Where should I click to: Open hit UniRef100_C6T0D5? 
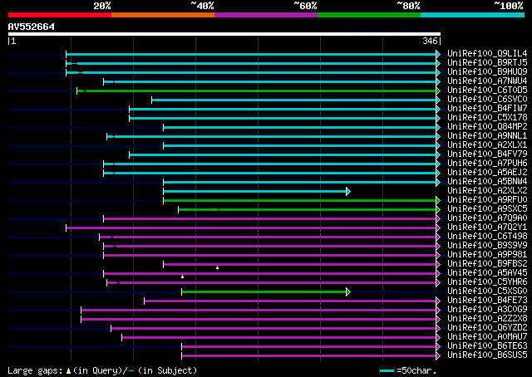(x=487, y=91)
